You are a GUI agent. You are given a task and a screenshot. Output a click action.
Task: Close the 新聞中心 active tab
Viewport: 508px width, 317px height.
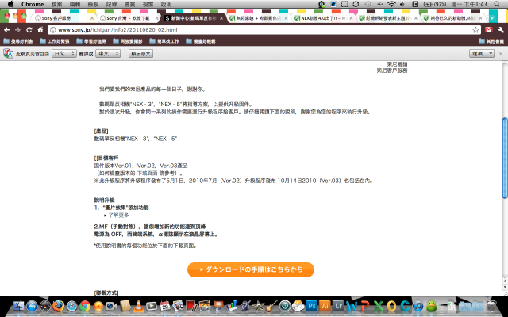221,18
